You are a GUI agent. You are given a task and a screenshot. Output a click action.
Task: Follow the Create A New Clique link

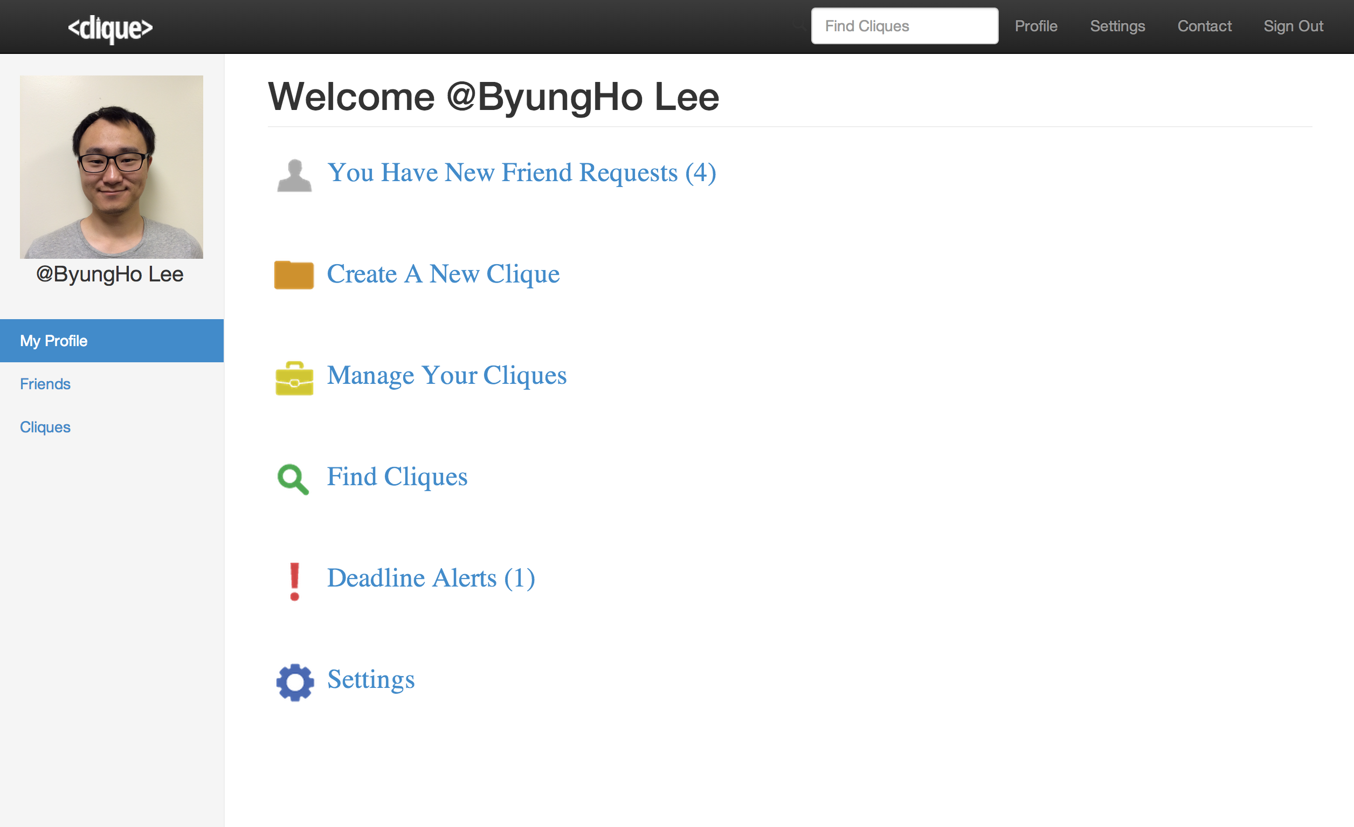click(443, 274)
